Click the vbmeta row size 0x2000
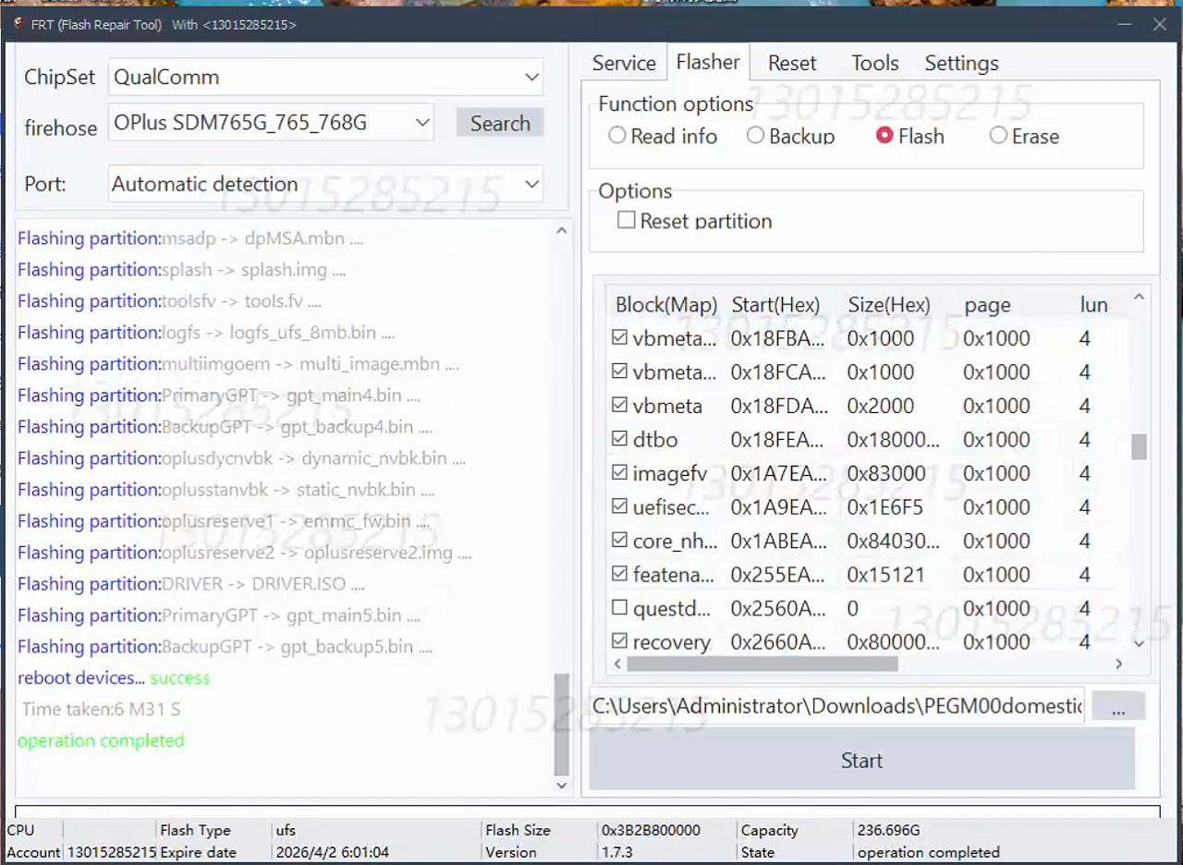 (x=881, y=406)
